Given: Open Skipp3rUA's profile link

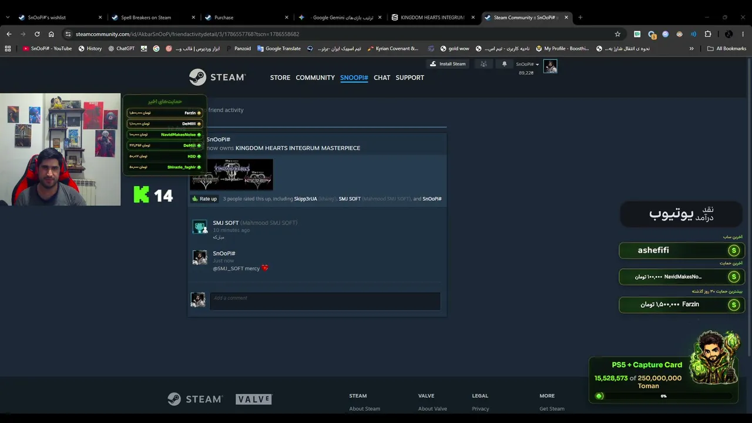Looking at the screenshot, I should coord(305,199).
